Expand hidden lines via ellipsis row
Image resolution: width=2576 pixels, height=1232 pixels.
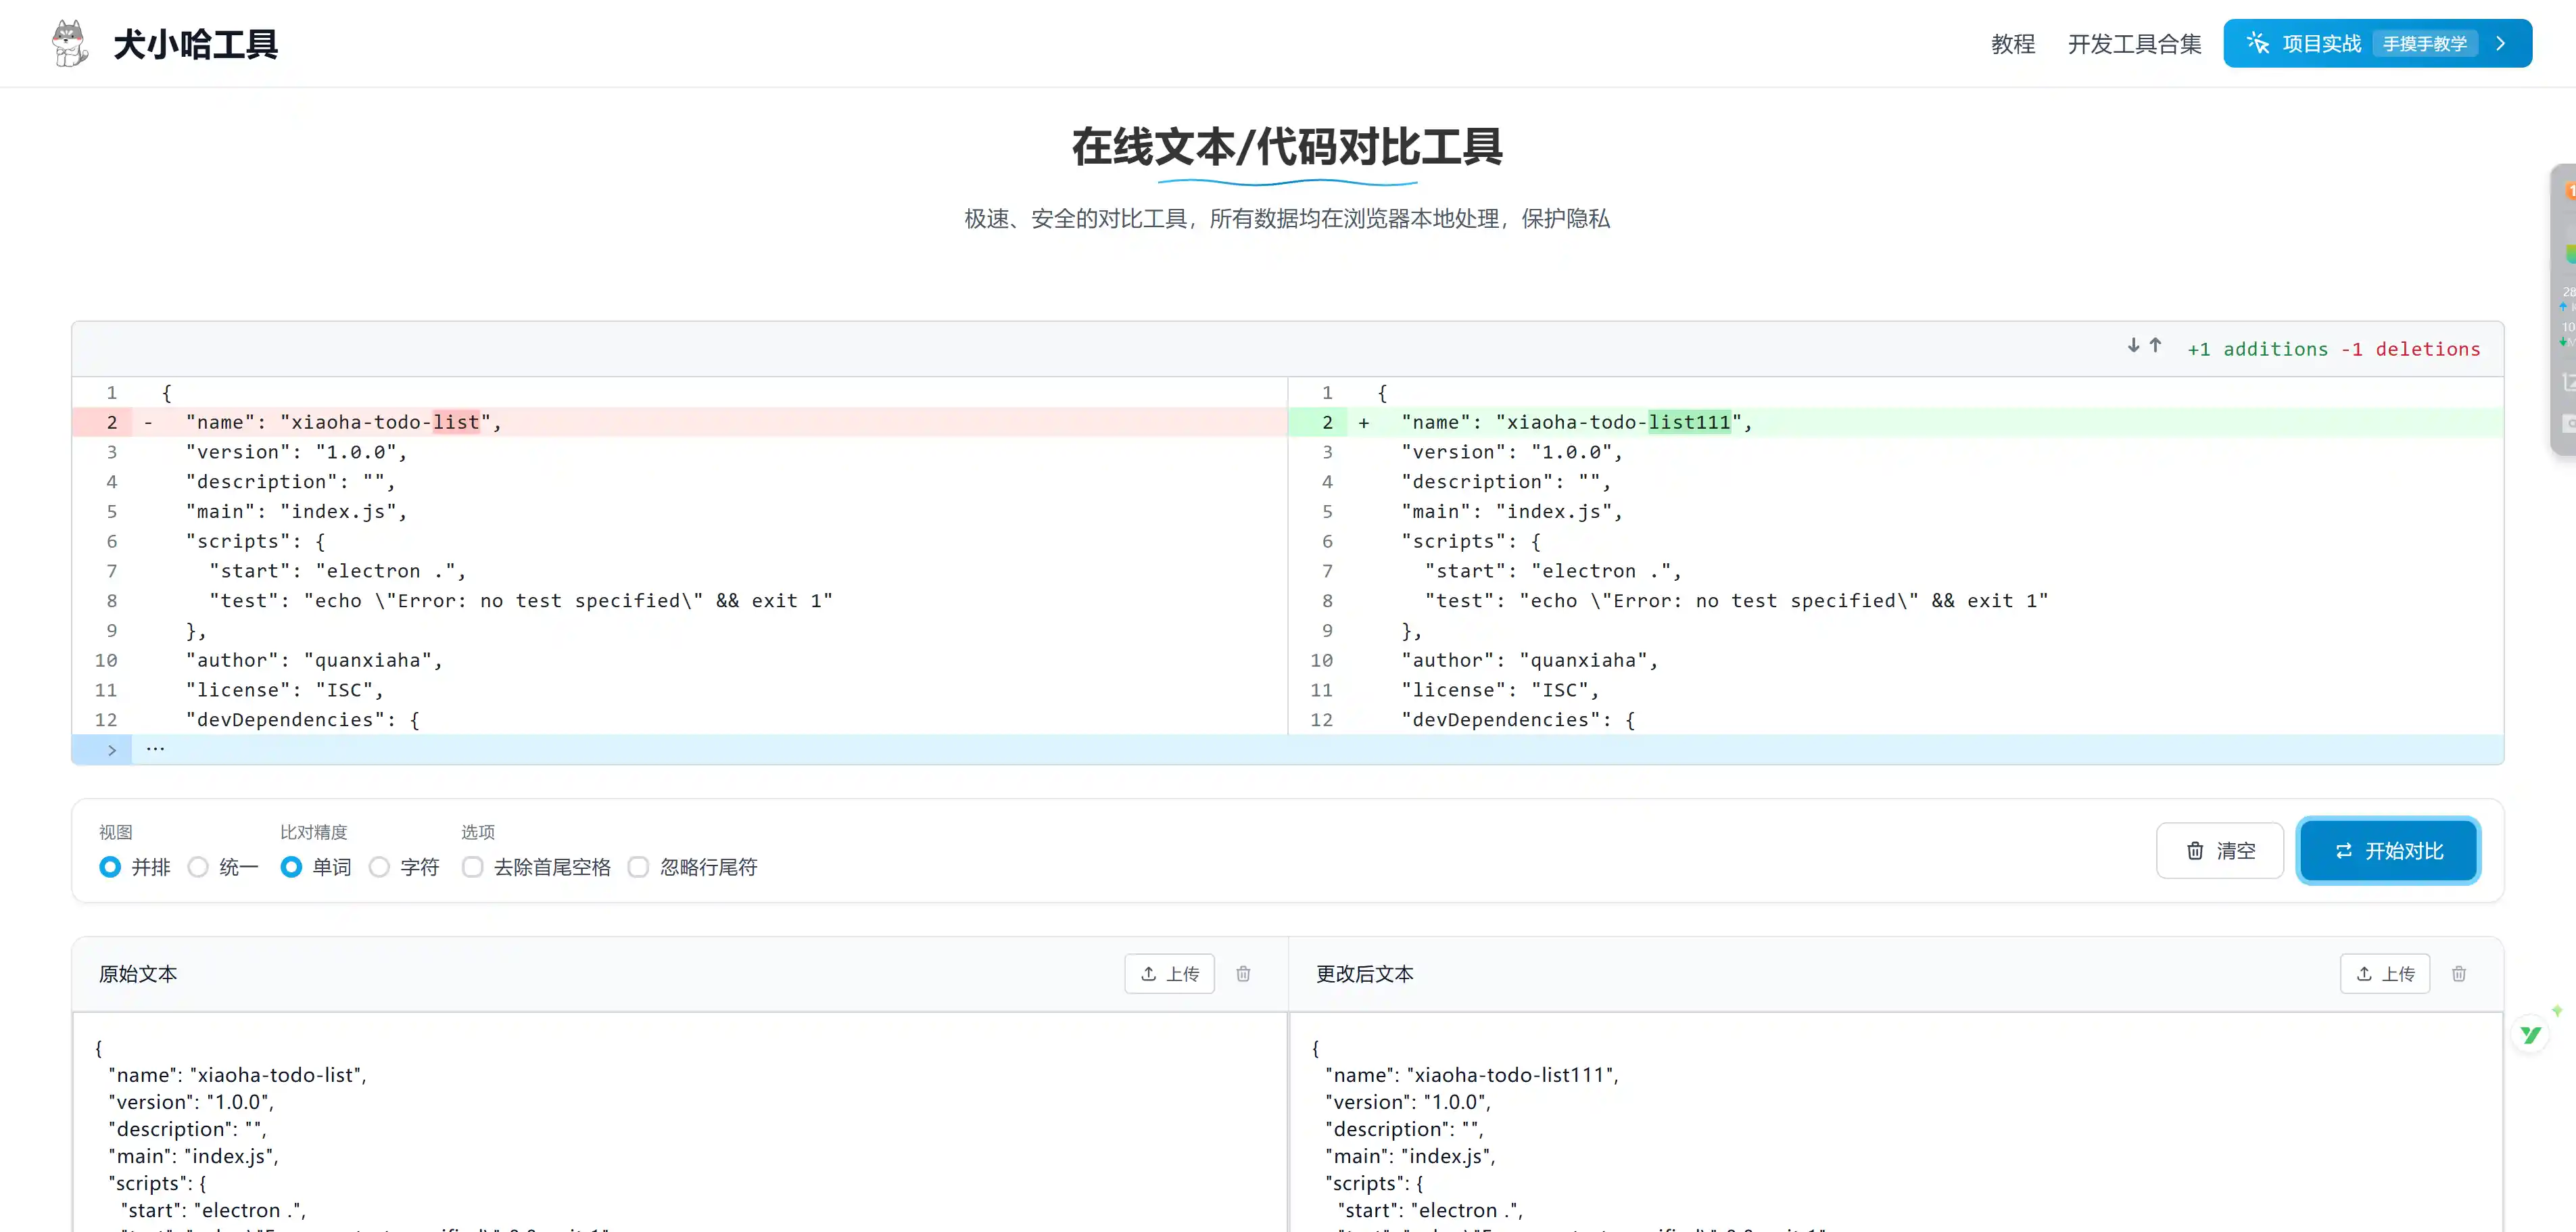pyautogui.click(x=156, y=749)
